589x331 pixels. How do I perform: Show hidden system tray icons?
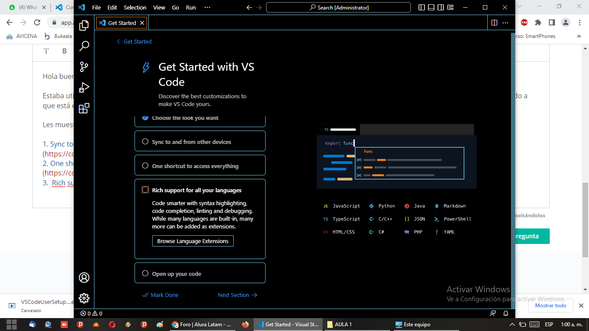click(x=512, y=325)
